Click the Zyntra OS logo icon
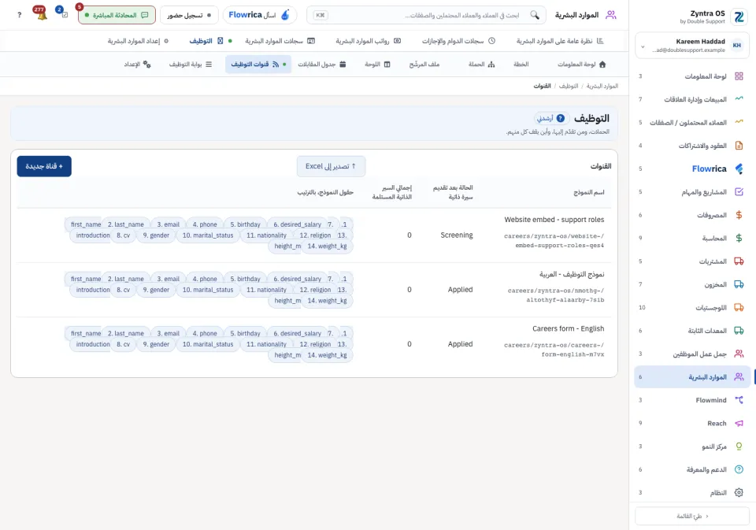 click(x=739, y=17)
